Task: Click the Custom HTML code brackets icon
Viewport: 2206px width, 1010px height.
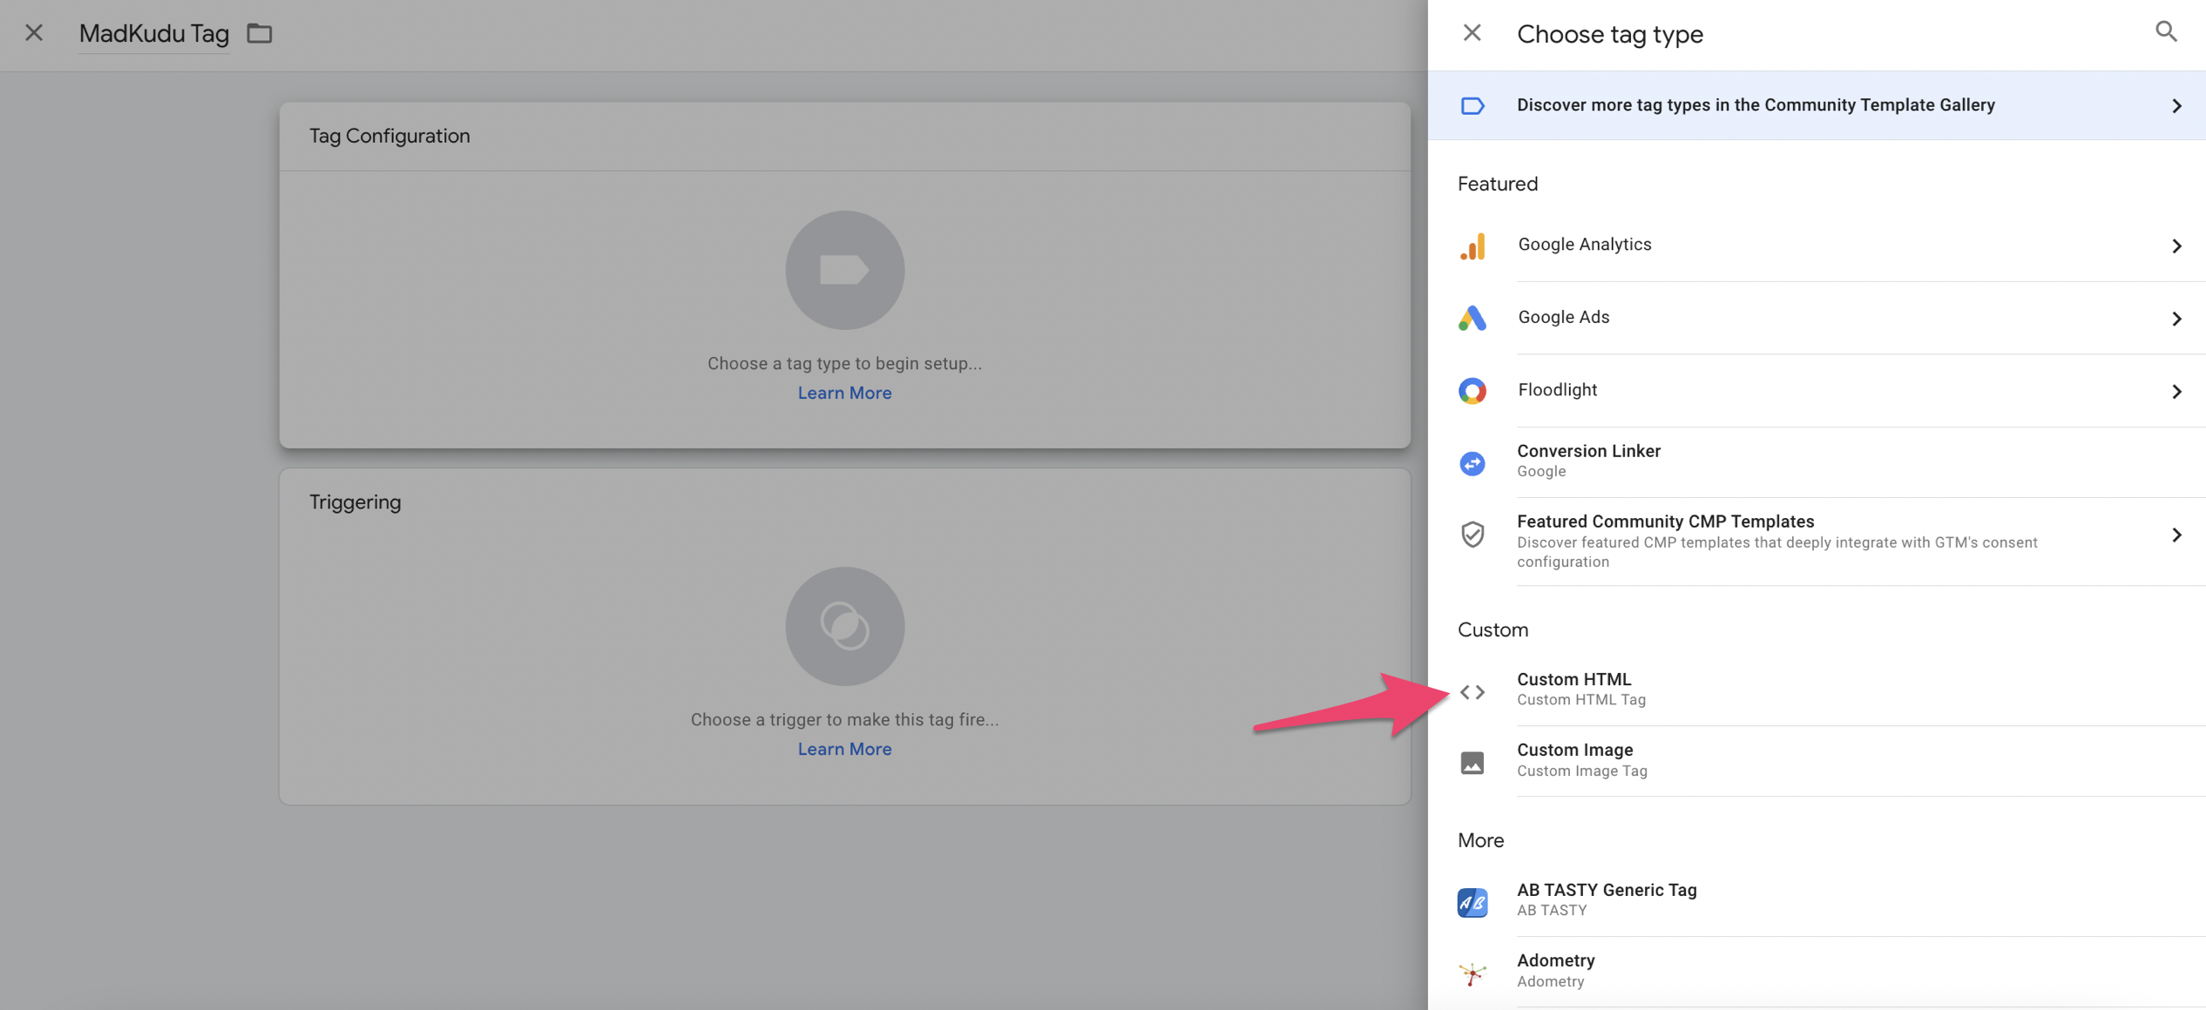Action: (1472, 692)
